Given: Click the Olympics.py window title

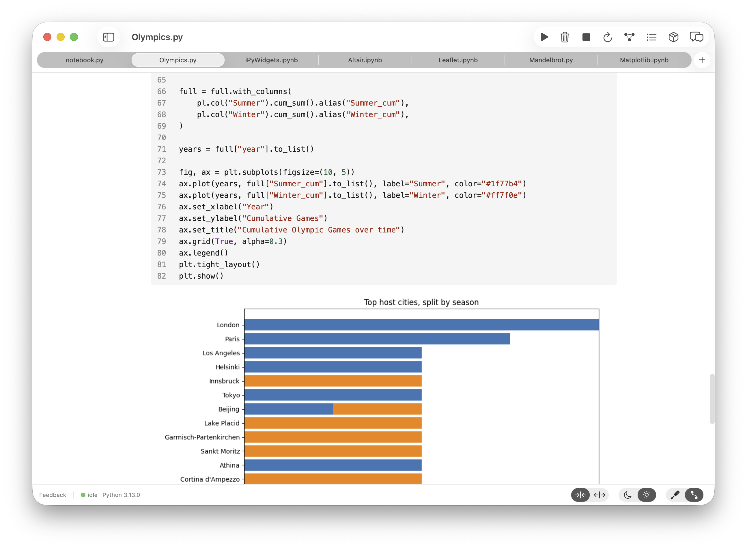Looking at the screenshot, I should pyautogui.click(x=157, y=37).
